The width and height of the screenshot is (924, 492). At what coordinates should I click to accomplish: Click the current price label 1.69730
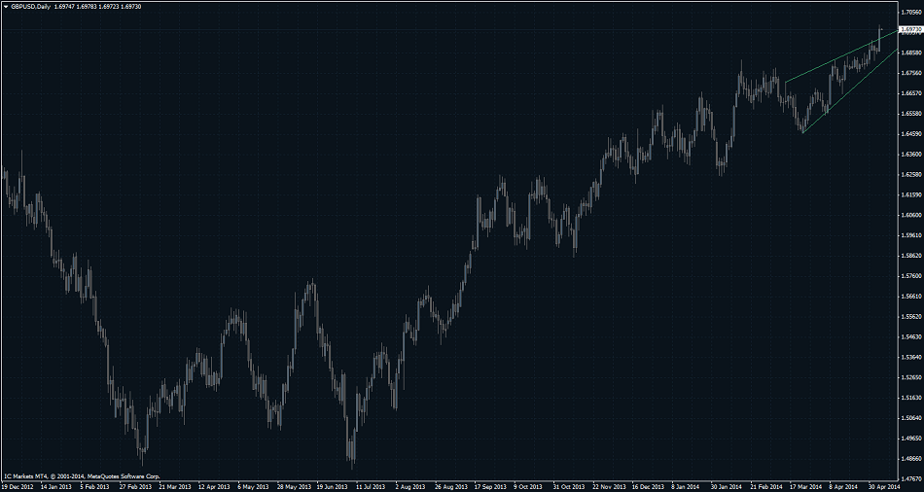[909, 30]
